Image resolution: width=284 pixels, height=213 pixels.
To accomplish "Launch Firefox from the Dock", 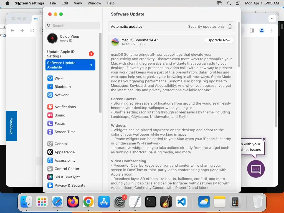I will 73,202.
